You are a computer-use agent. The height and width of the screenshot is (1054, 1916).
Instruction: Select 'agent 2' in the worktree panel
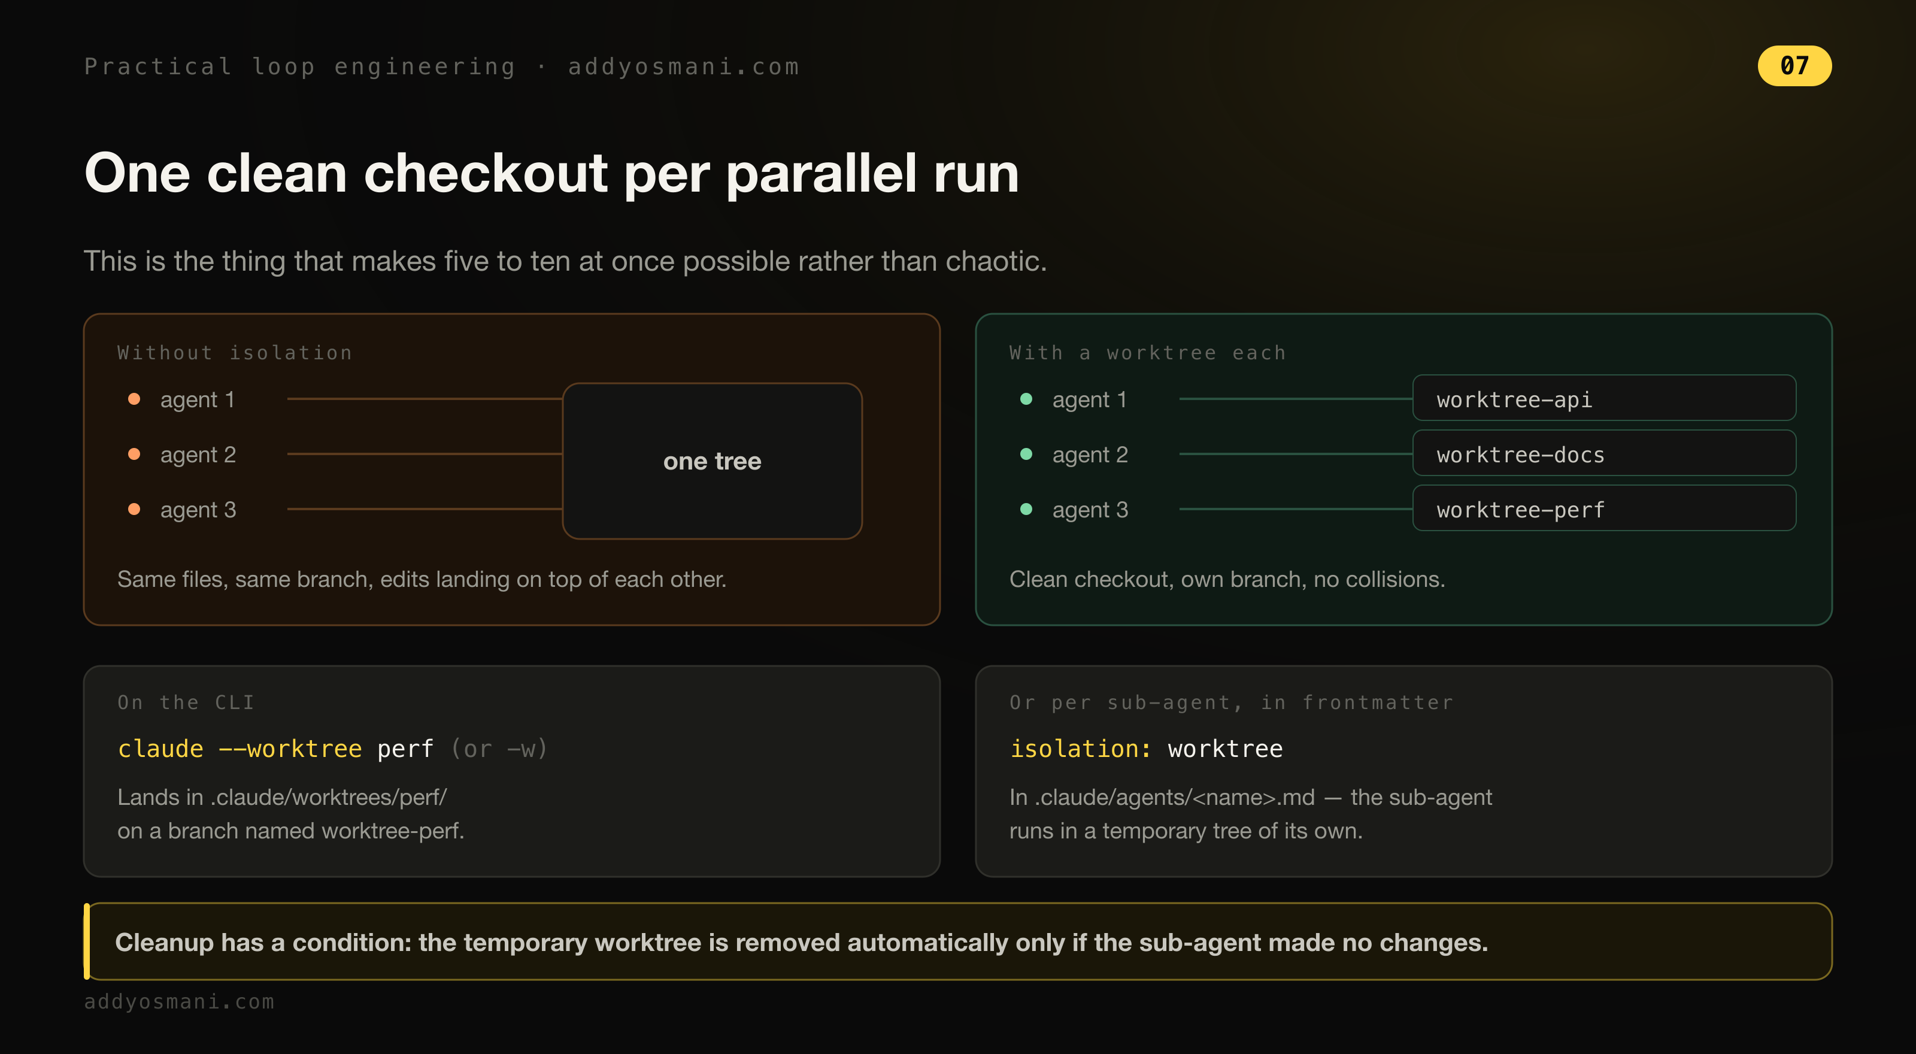tap(1090, 455)
